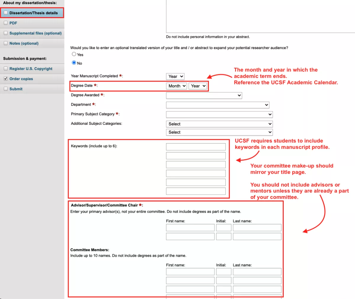Viewport: 355px width, 299px height.
Task: Click 'Do not include personal information' note
Action: tap(208, 37)
